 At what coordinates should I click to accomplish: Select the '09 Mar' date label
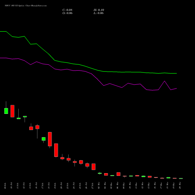coord(124,186)
